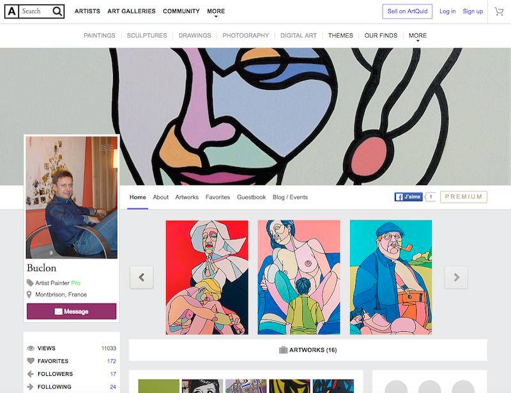This screenshot has height=393, width=511.
Task: Click the eye Views icon
Action: [x=31, y=348]
